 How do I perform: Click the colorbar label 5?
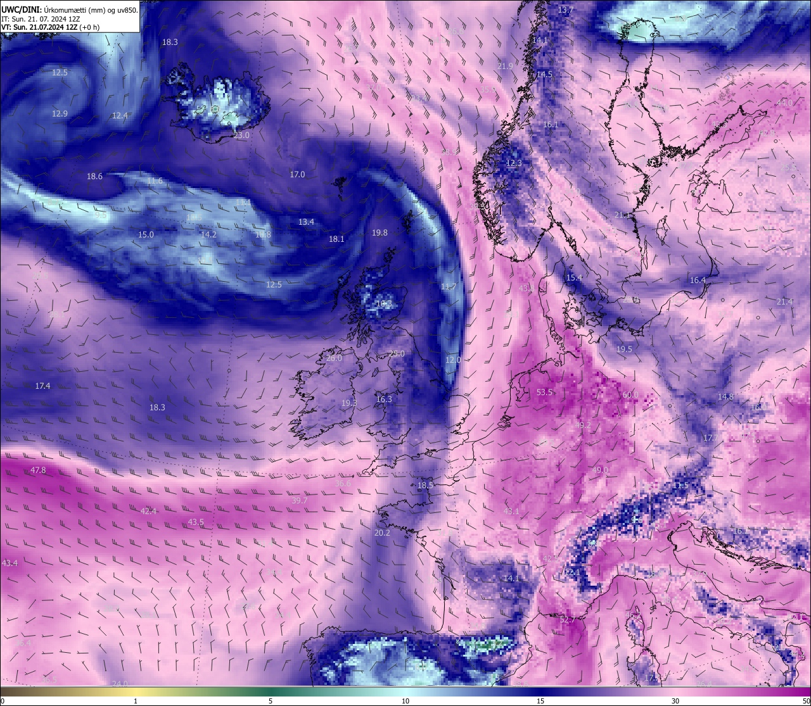coord(271,701)
